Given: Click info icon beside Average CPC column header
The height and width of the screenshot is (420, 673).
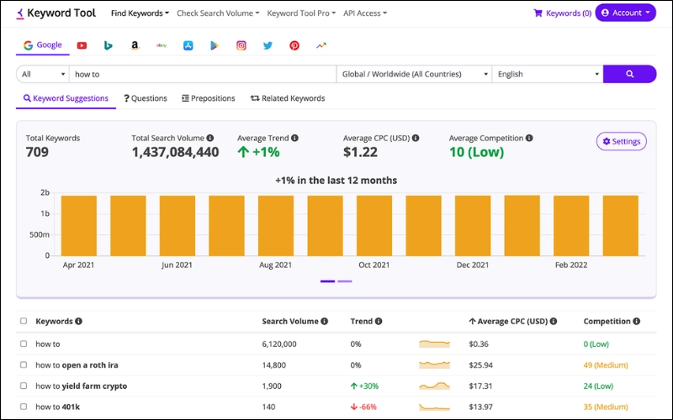Looking at the screenshot, I should [554, 322].
